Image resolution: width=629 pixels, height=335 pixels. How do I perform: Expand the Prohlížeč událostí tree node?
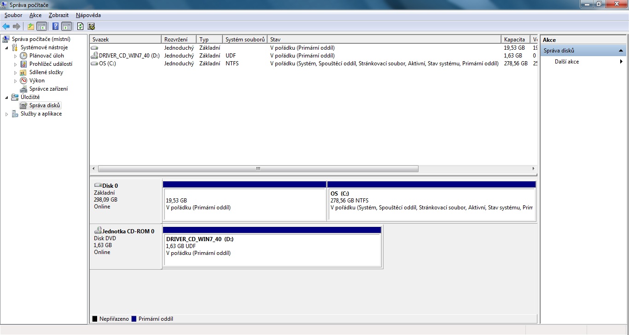point(15,64)
